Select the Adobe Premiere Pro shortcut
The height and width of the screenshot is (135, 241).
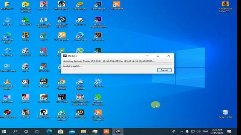(98, 22)
